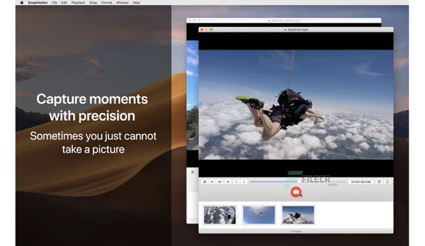Select the third snapshot thumbnail of skydivers
The width and height of the screenshot is (425, 246).
[298, 215]
